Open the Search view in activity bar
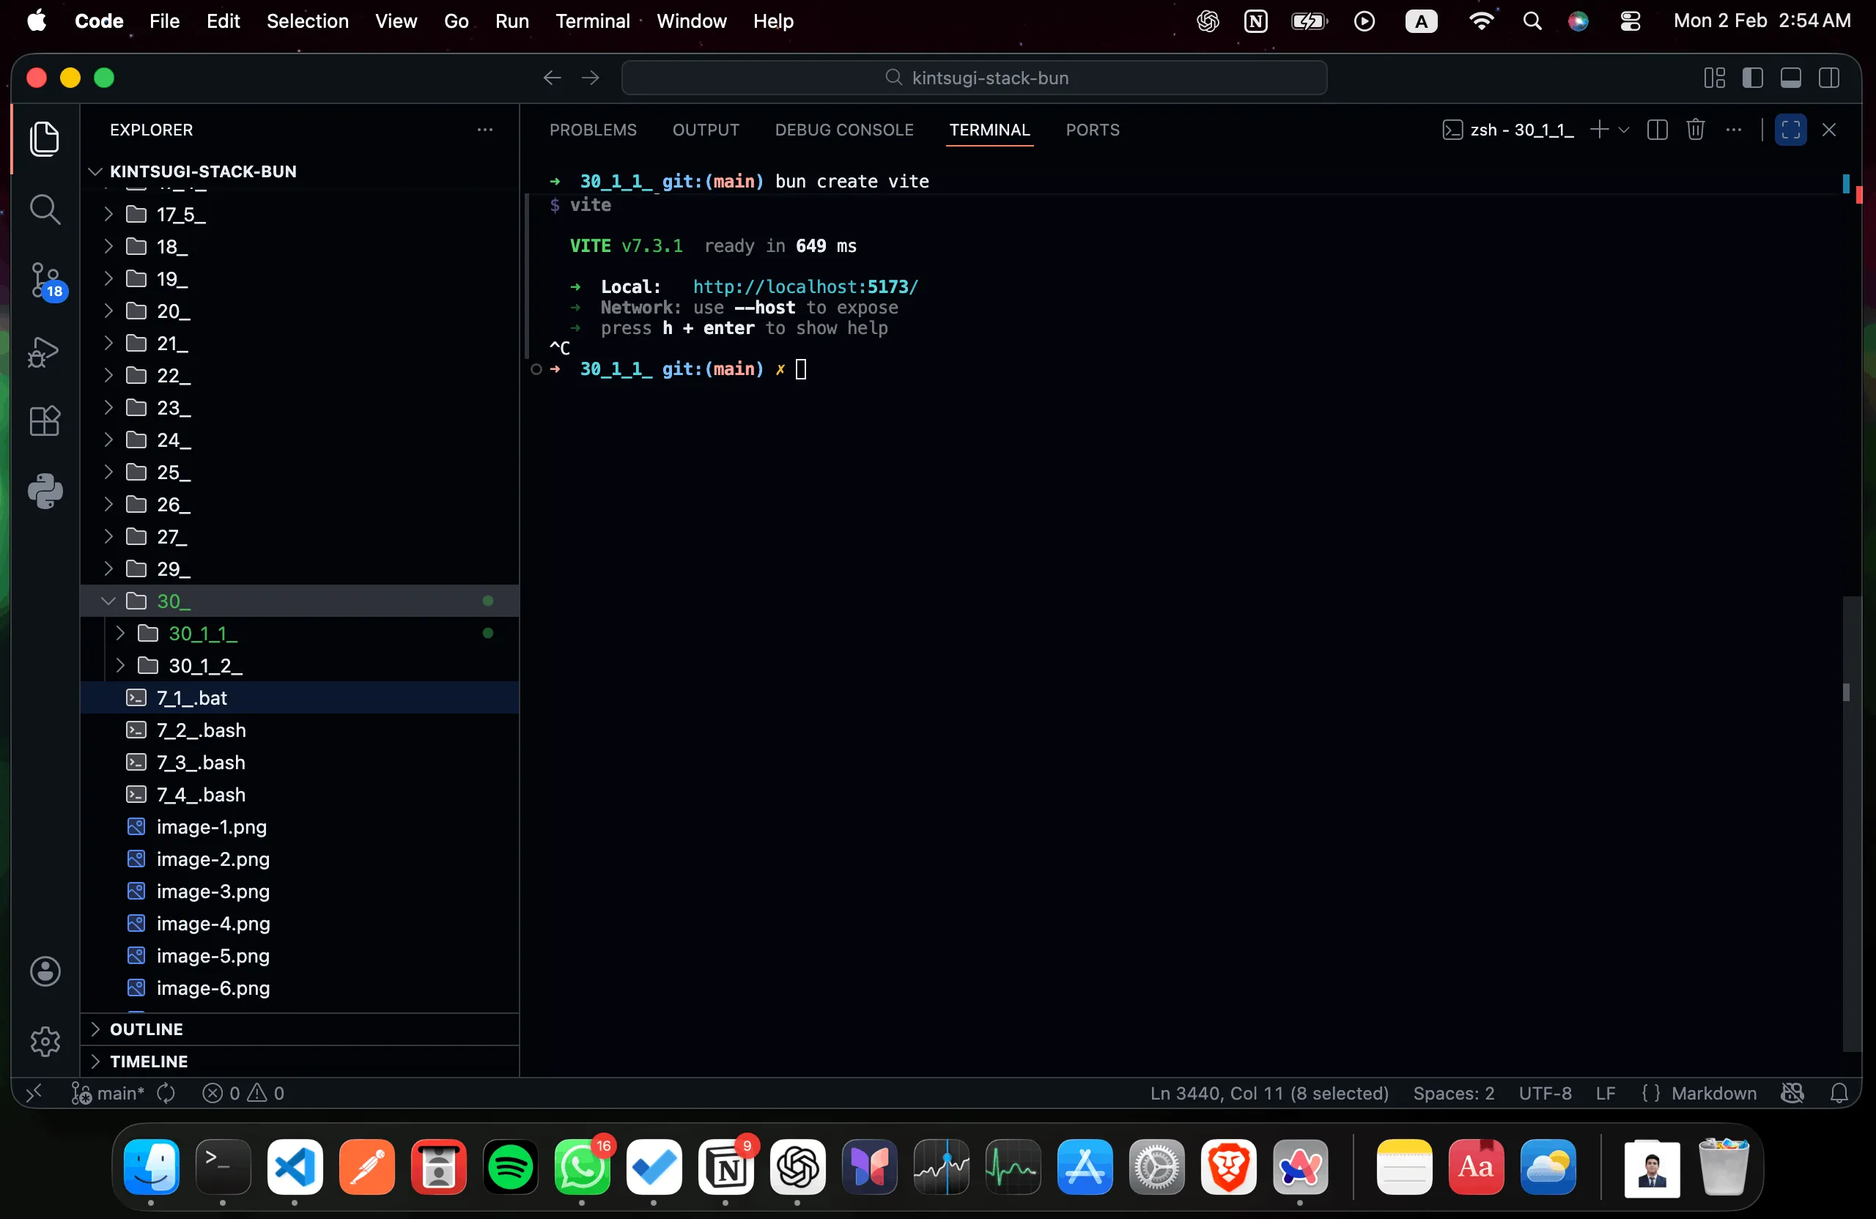1876x1219 pixels. (x=44, y=210)
